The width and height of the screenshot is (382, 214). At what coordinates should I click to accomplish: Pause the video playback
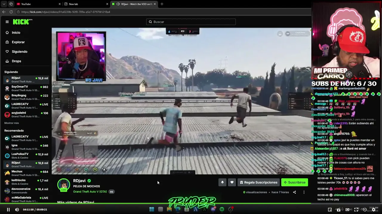pos(8,210)
